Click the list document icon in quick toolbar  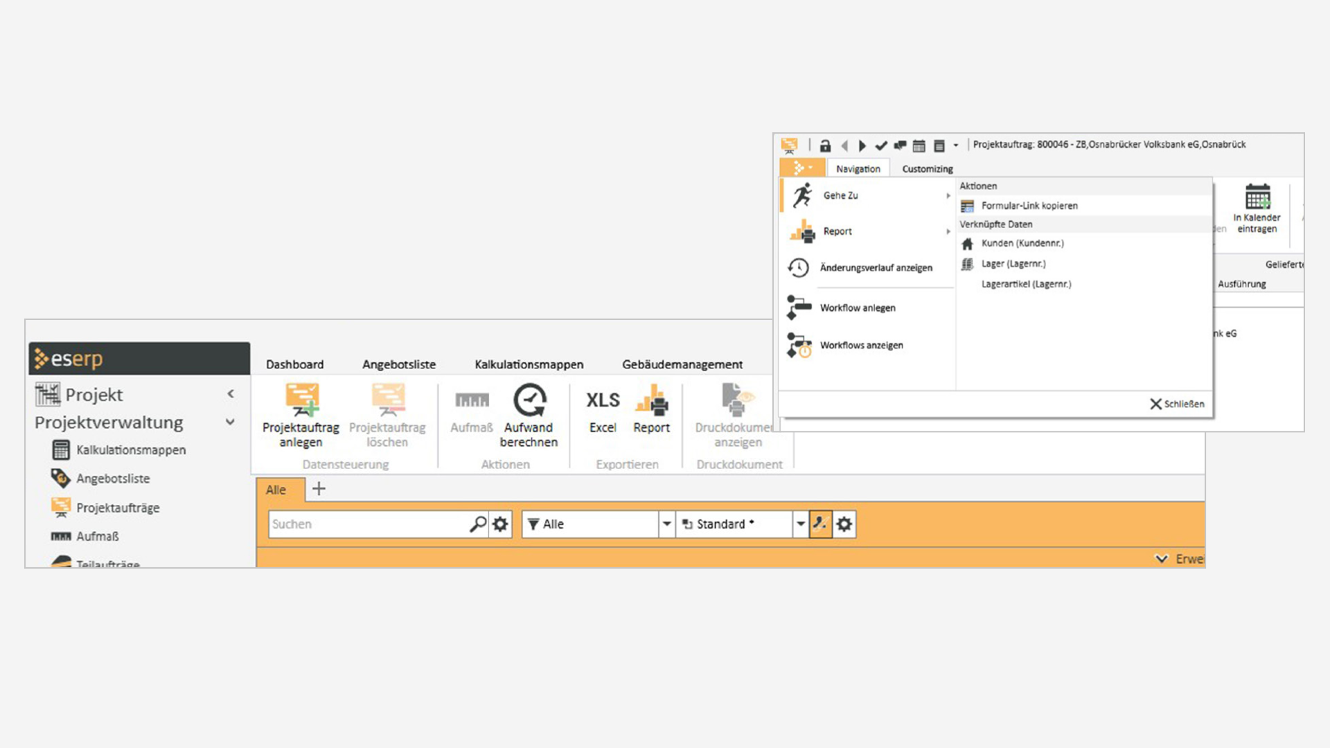coord(939,145)
